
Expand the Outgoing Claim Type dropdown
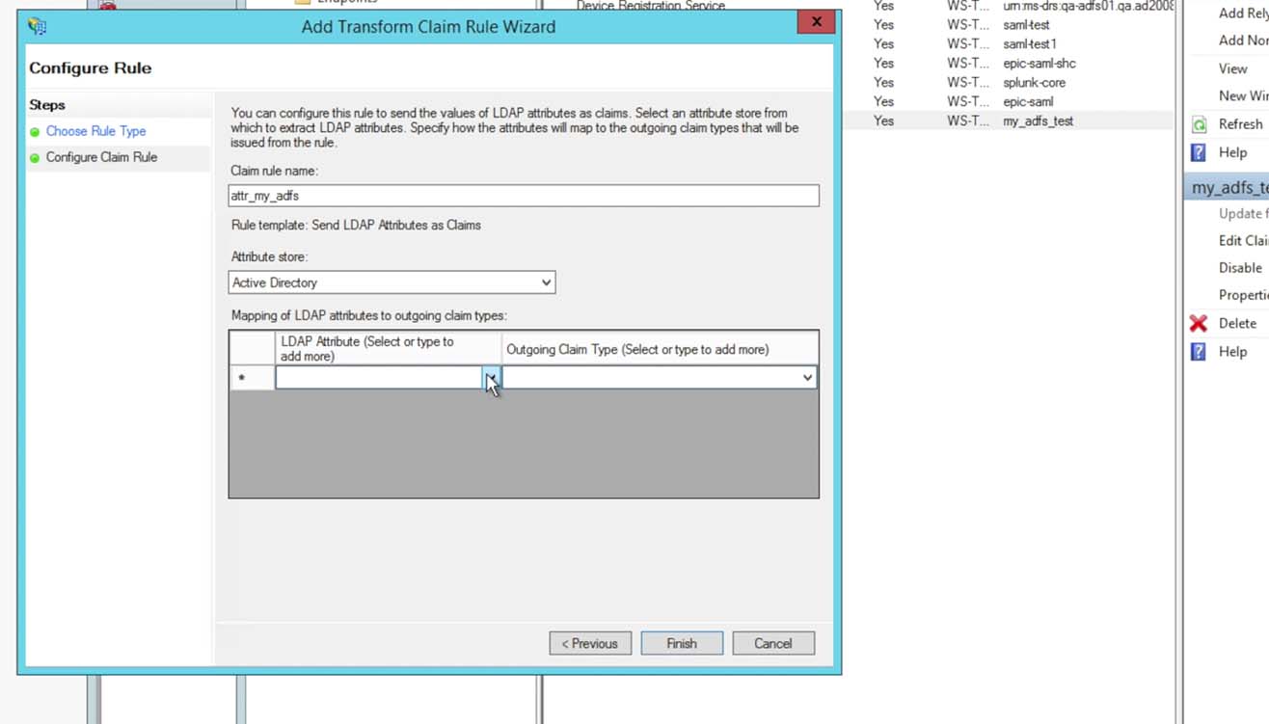[x=807, y=378]
